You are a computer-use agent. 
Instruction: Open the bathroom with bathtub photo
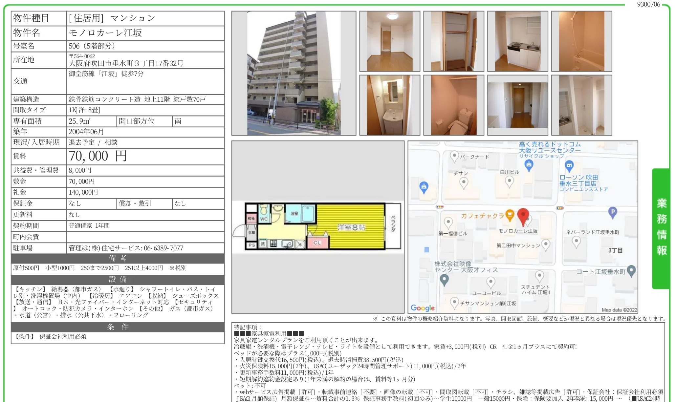581,41
